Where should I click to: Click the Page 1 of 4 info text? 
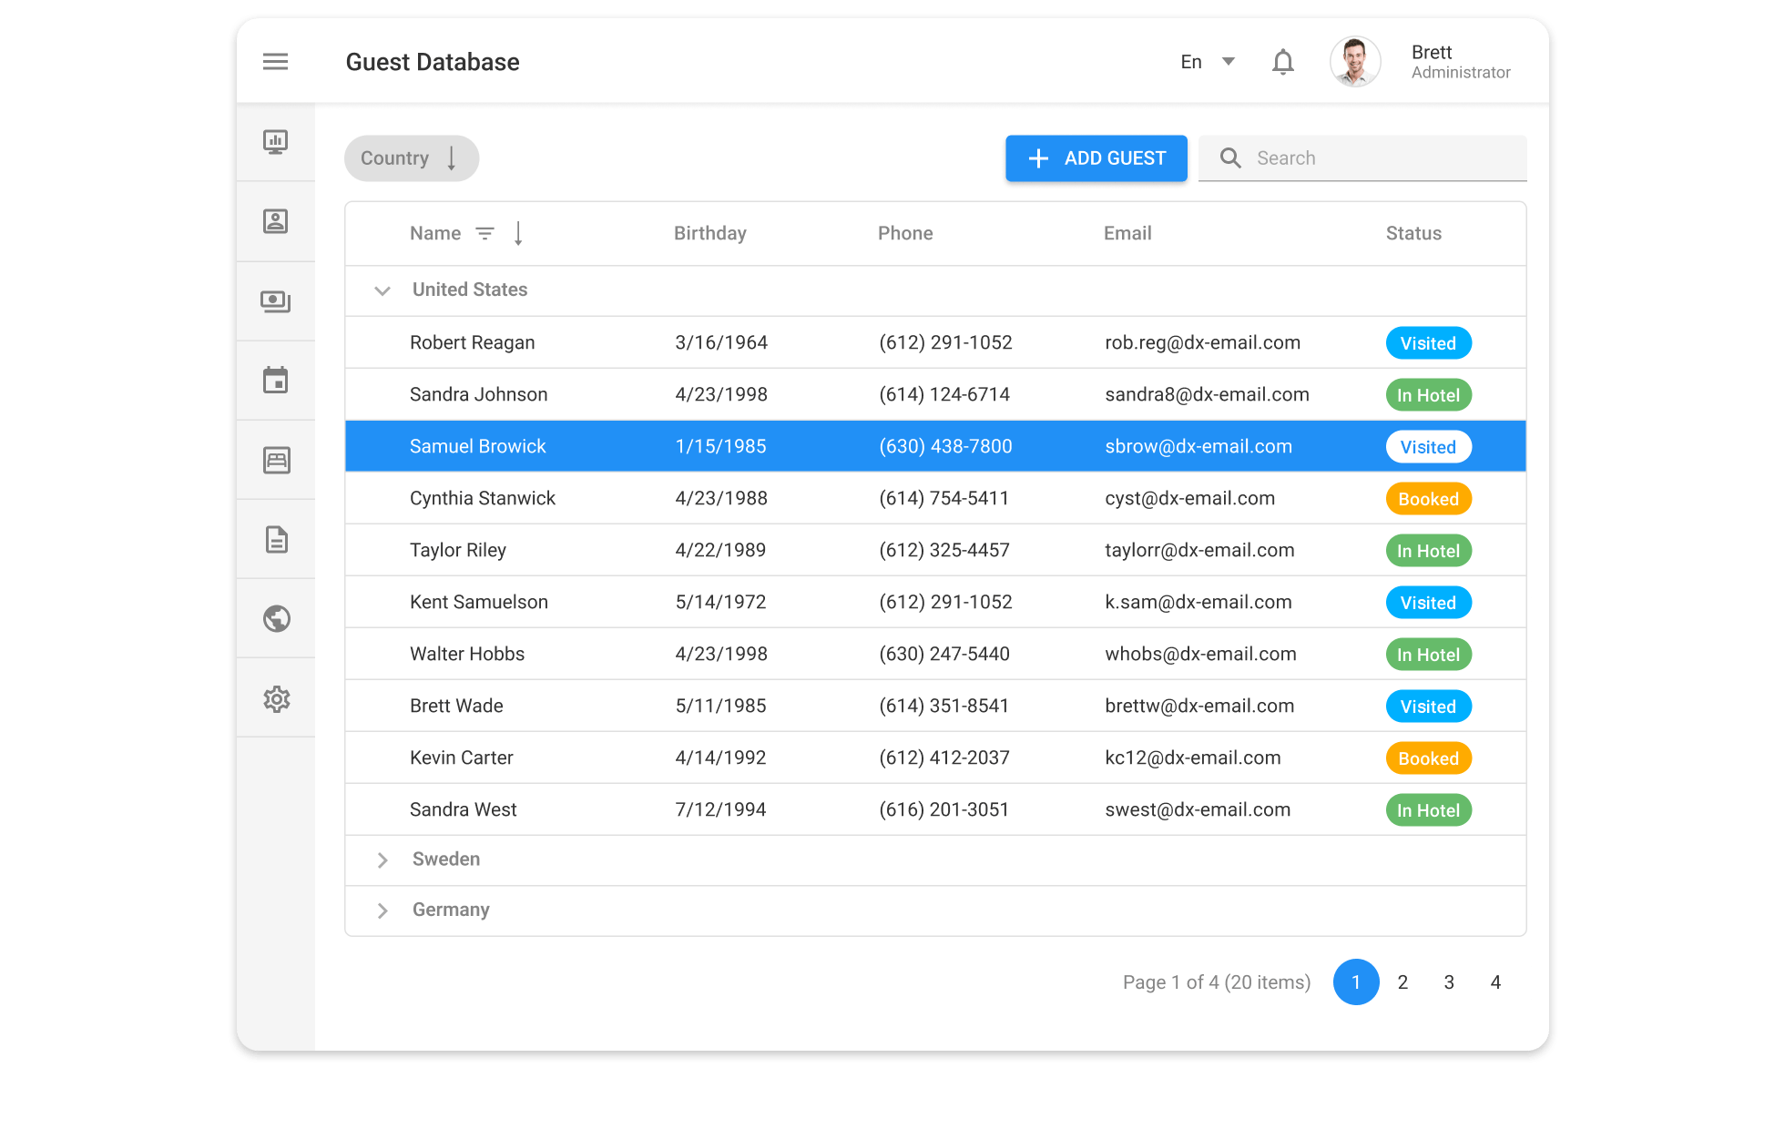[1217, 982]
